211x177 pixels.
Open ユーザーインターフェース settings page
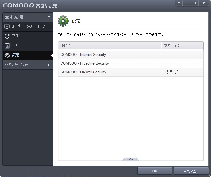[x=28, y=27]
